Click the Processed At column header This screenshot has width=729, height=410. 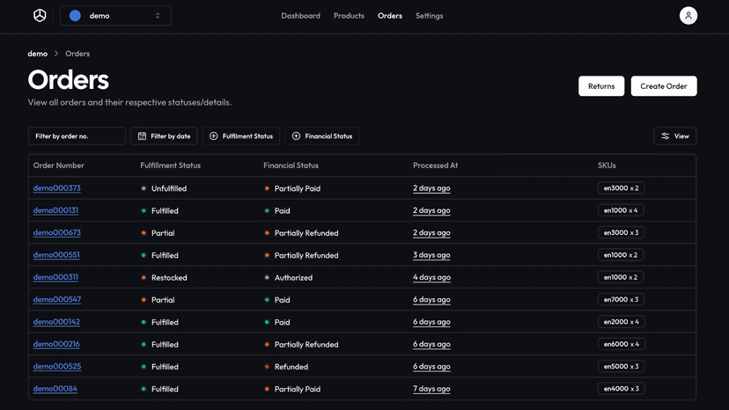pyautogui.click(x=436, y=165)
